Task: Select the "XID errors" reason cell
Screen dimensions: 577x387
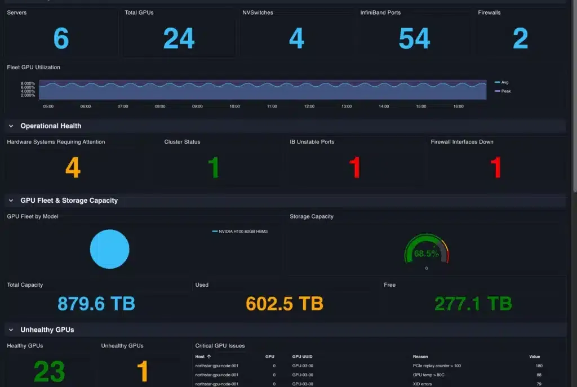Action: click(422, 384)
